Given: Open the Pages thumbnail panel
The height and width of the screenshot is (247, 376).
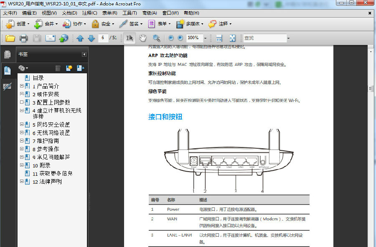Looking at the screenshot, I should (8, 55).
